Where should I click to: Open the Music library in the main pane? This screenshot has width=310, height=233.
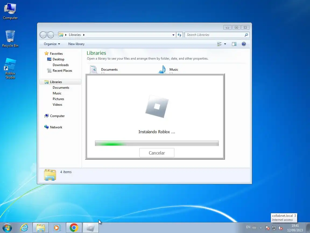(x=174, y=70)
